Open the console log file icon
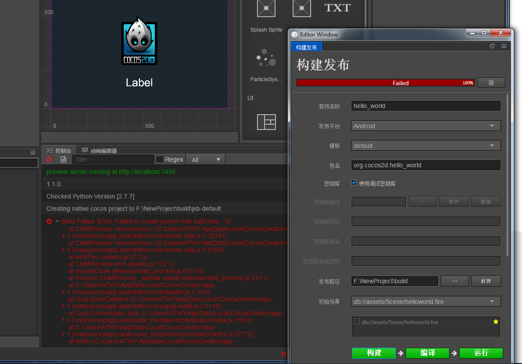 [63, 159]
